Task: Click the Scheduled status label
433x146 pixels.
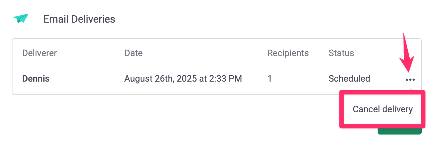Action: pos(349,78)
